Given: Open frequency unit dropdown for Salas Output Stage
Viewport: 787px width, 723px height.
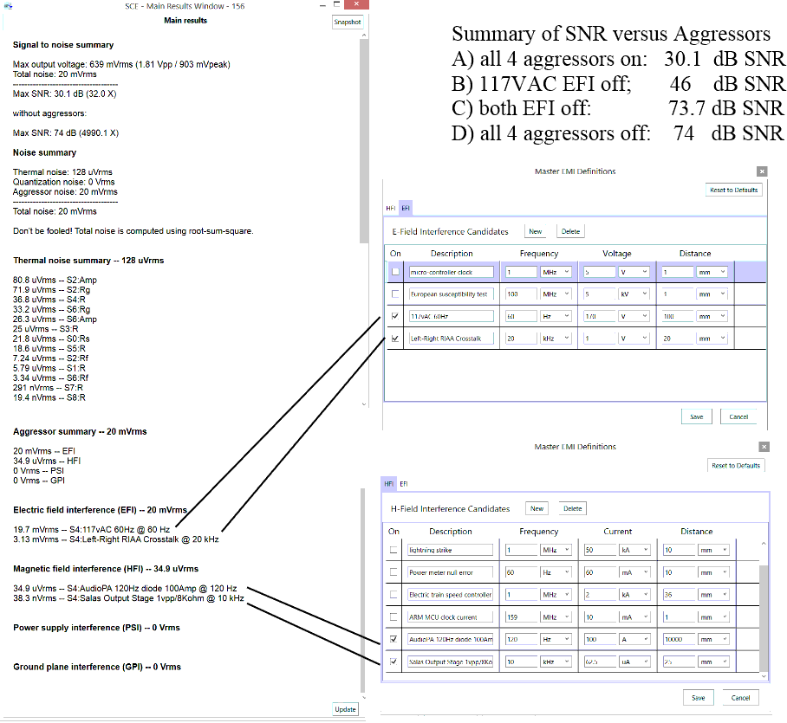Looking at the screenshot, I should pos(556,662).
